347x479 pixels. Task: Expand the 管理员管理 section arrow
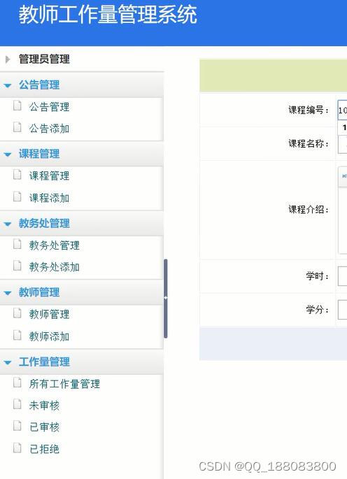[8, 59]
